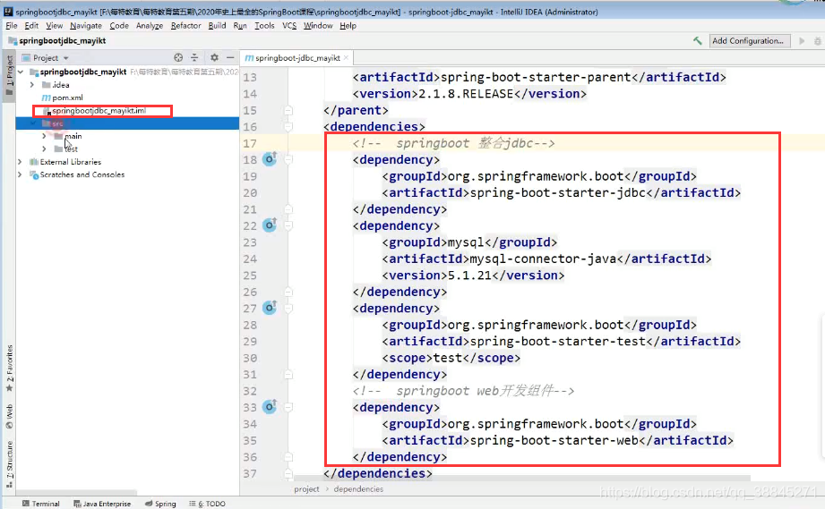This screenshot has height=509, width=825.
Task: Click the Run arrow icon in toolbar
Action: (802, 41)
